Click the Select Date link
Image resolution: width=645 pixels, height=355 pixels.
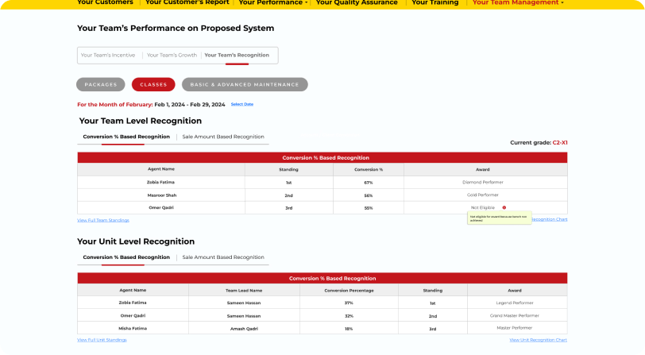tap(242, 104)
